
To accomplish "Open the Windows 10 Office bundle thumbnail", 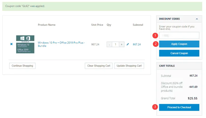I will pyautogui.click(x=25, y=44).
